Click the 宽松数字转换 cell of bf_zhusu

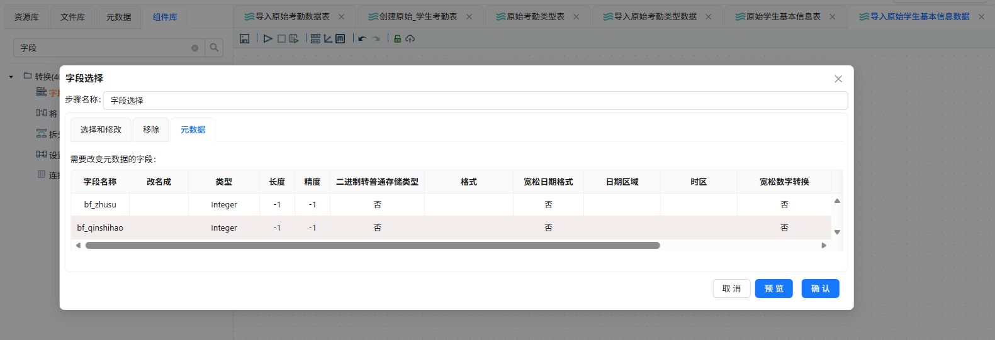pyautogui.click(x=784, y=205)
